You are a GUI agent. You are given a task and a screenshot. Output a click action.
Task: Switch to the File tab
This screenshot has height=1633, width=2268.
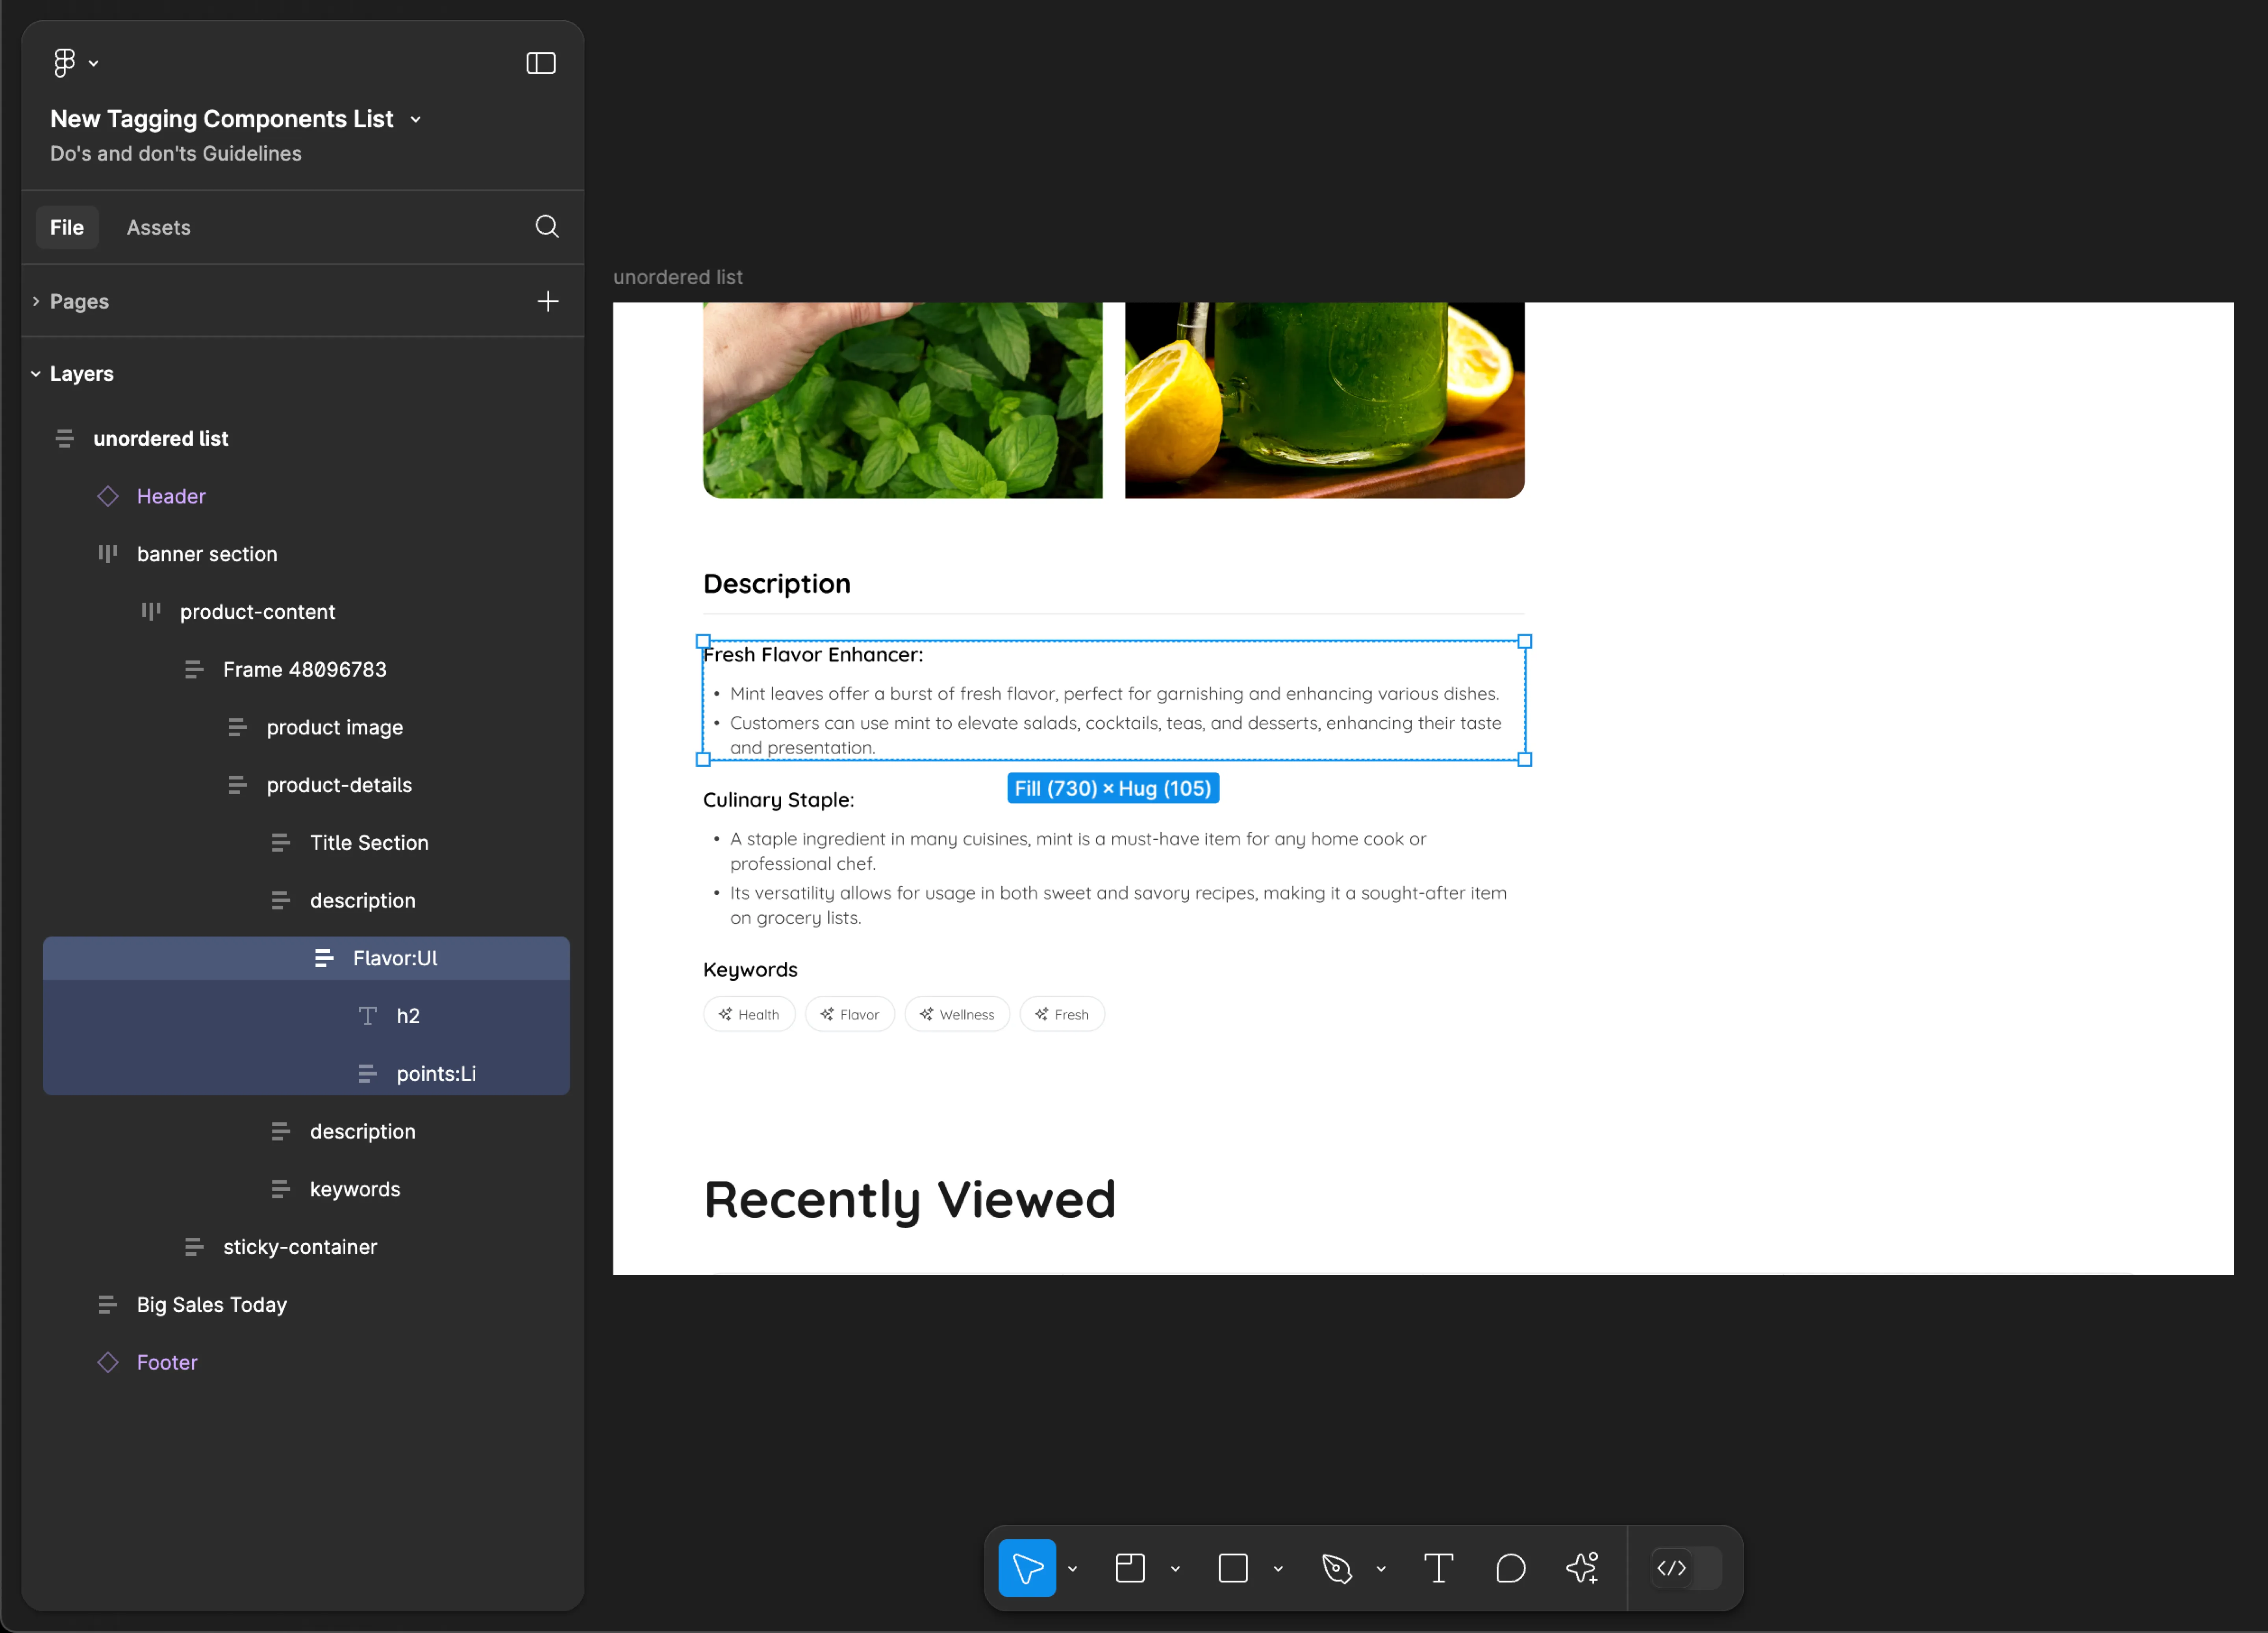[67, 227]
